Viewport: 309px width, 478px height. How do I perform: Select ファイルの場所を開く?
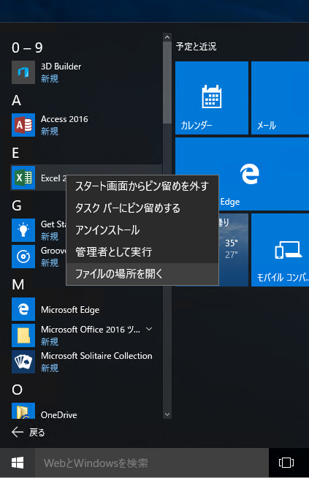142,274
